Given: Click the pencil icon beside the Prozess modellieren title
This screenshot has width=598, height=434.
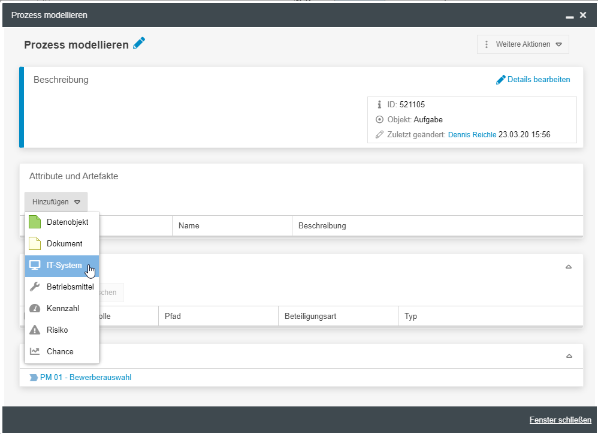Looking at the screenshot, I should (139, 43).
